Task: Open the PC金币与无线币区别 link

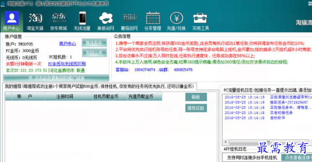Action: tap(67, 64)
